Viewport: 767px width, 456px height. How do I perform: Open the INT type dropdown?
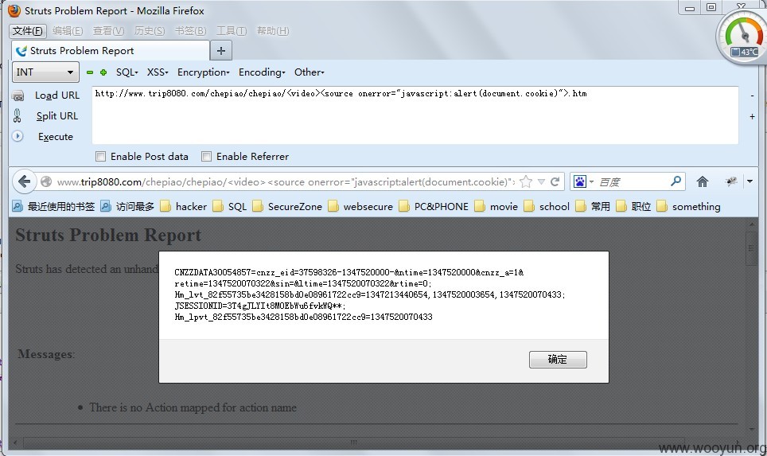point(45,72)
